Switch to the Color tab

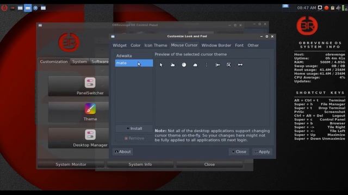click(135, 45)
